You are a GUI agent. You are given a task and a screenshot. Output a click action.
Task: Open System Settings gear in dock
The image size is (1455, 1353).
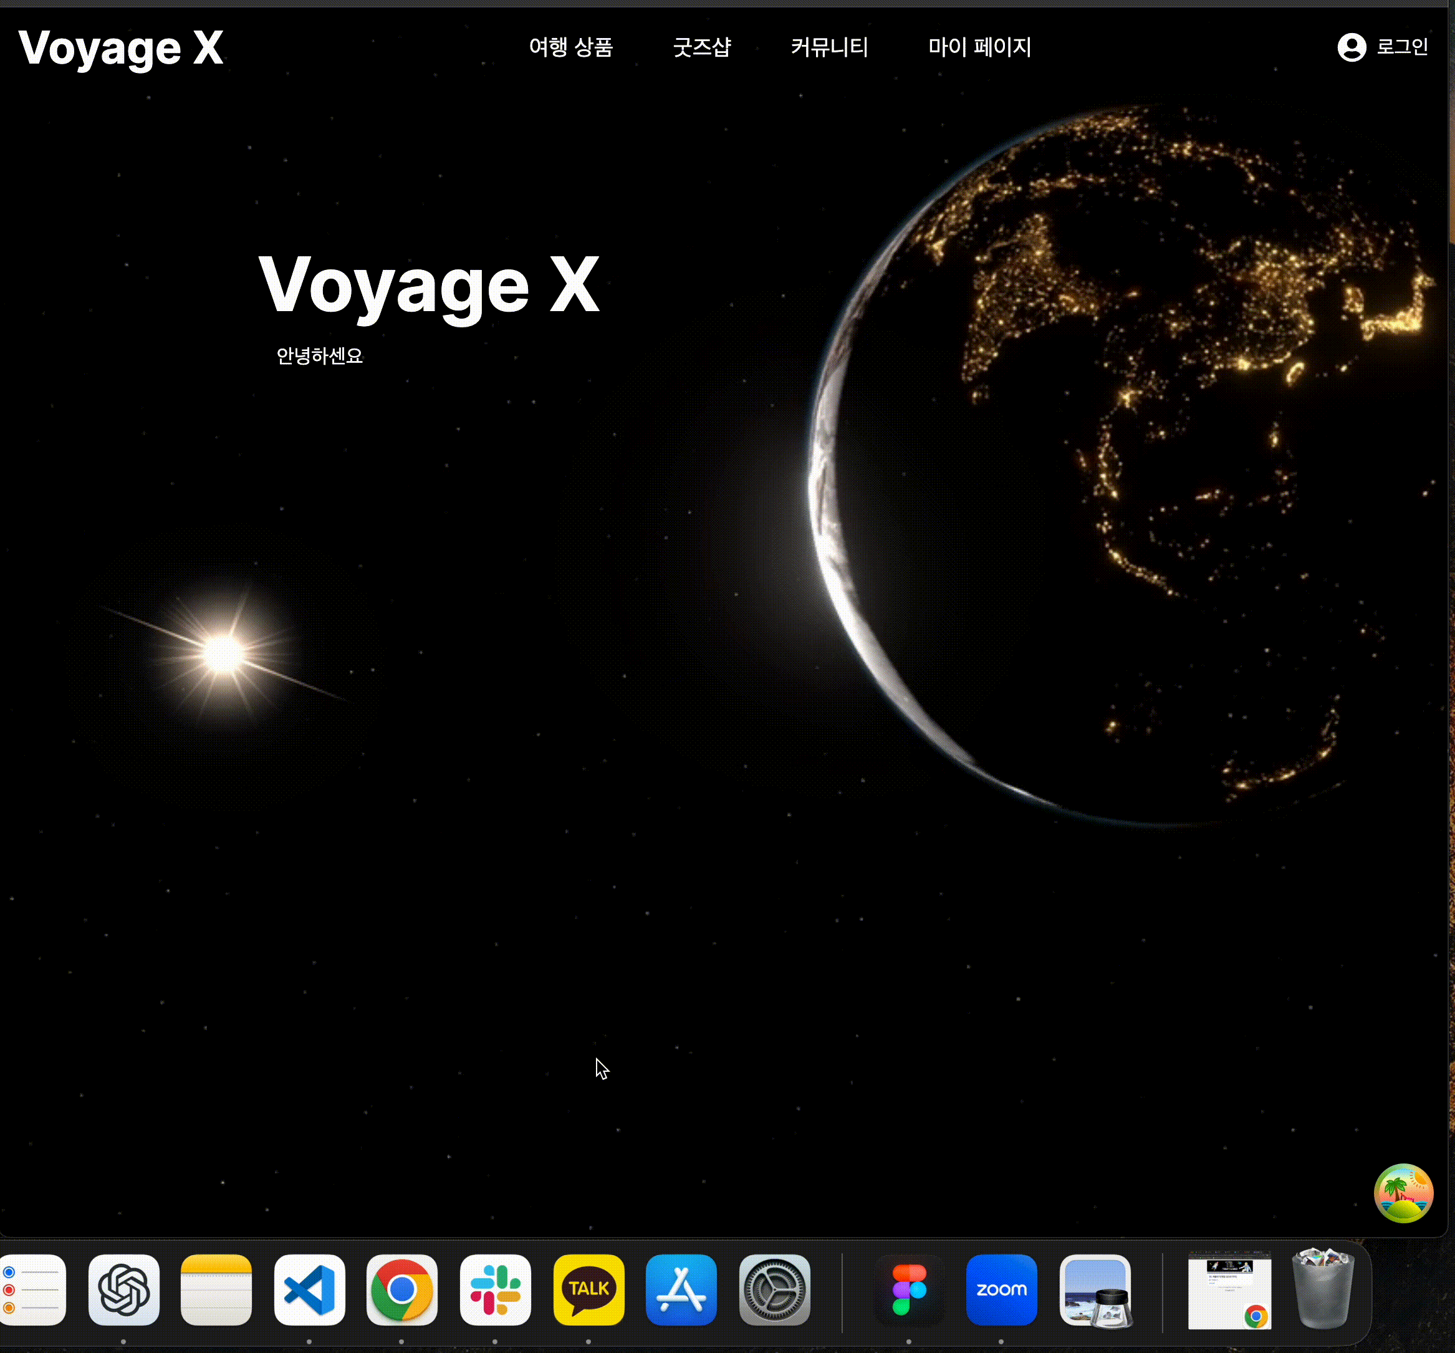click(774, 1289)
